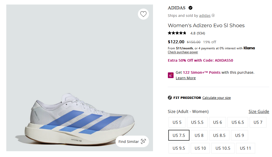Add shoe to wishlist with heart icon
Viewport: 272px width, 157px height.
(143, 14)
